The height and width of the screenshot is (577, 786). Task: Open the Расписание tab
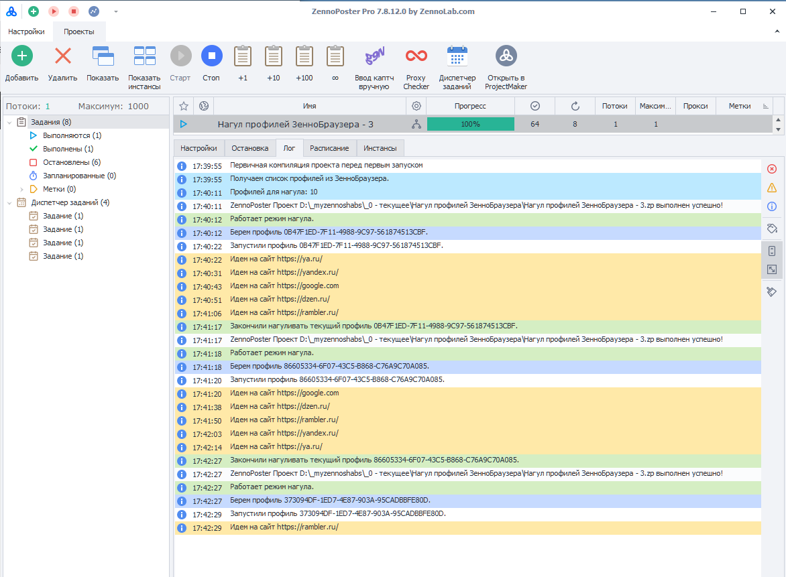click(329, 148)
